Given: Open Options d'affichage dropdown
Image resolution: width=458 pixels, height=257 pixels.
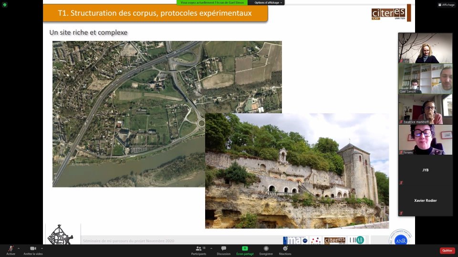Looking at the screenshot, I should tap(268, 3).
